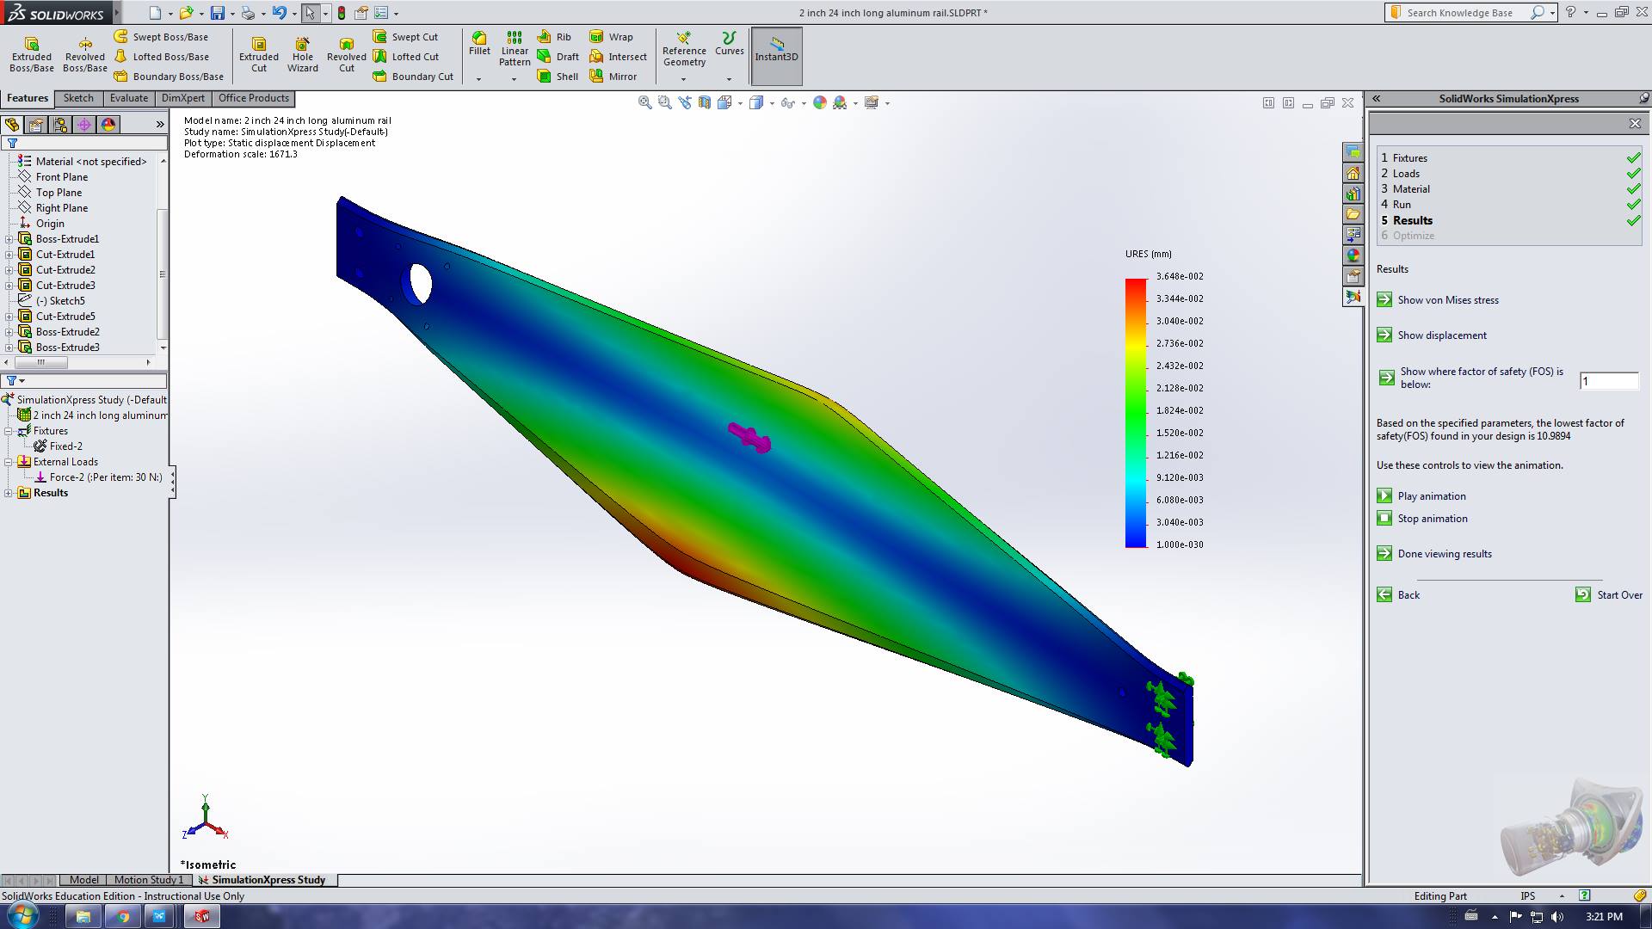Click Show von Mises stress

click(x=1447, y=300)
